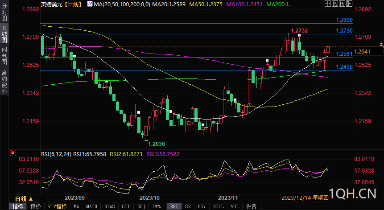The image size is (384, 210).
Task: Click the RSI1:65.7958 value
Action: (90, 154)
